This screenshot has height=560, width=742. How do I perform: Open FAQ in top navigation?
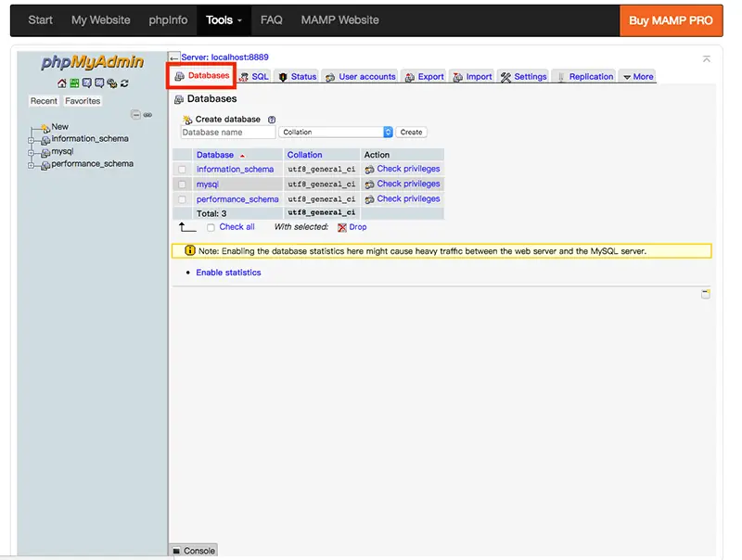point(272,20)
